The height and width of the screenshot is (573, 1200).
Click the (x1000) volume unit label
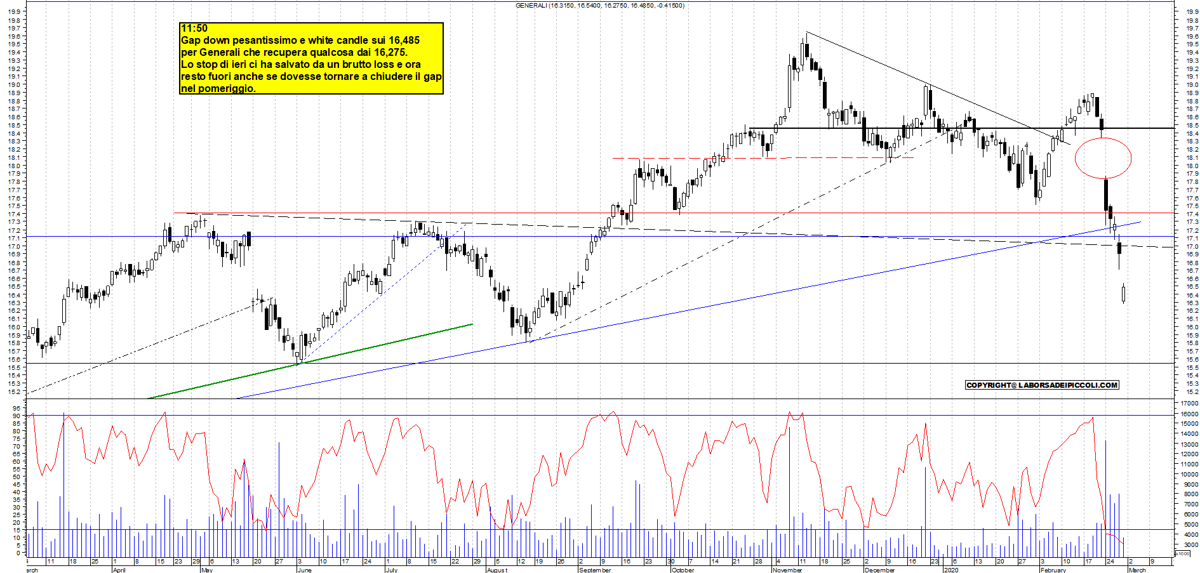point(1183,553)
